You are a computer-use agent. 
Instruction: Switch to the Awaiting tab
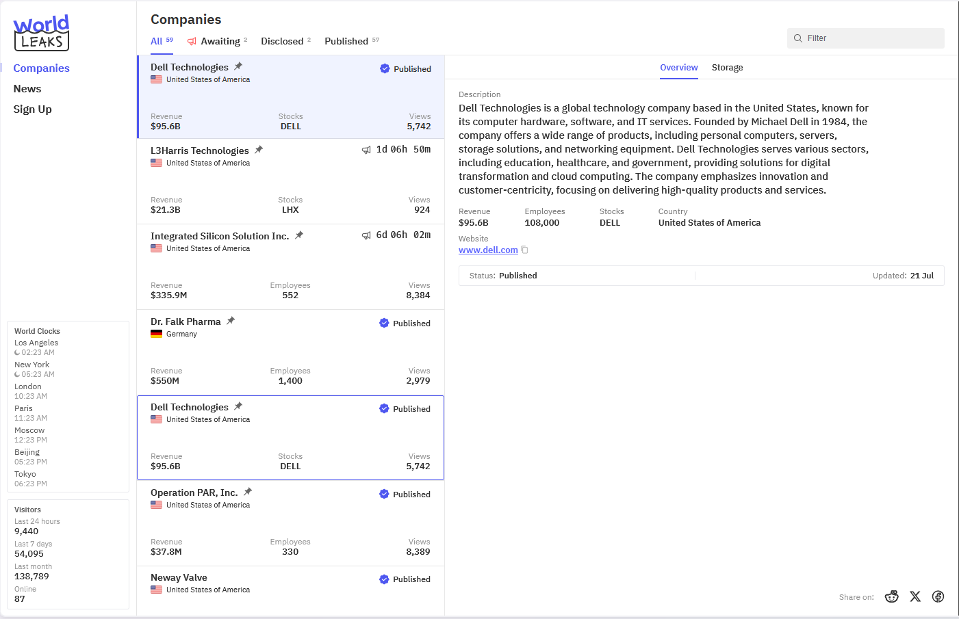[x=217, y=41]
